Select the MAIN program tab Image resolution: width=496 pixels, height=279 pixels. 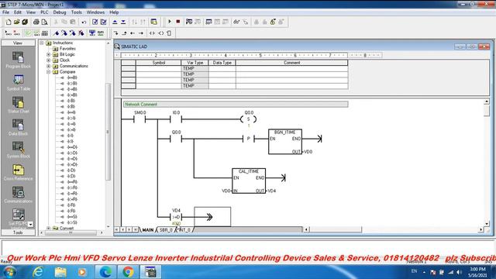point(148,230)
